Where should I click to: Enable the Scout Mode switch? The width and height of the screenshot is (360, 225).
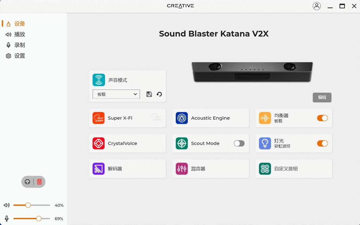pyautogui.click(x=239, y=143)
